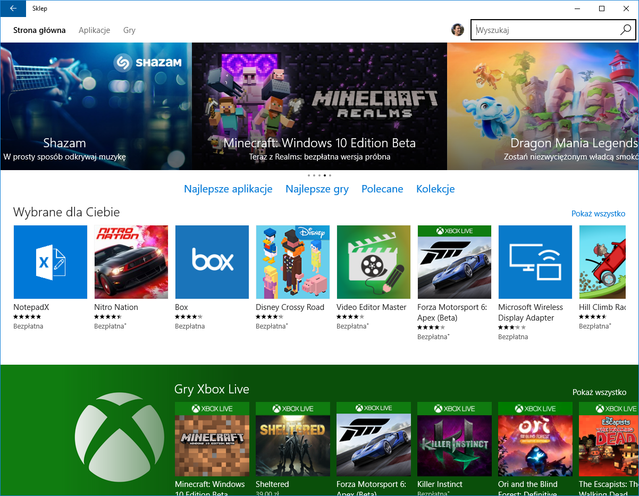
Task: Click the Gry Xbox Live heading
Action: point(212,389)
